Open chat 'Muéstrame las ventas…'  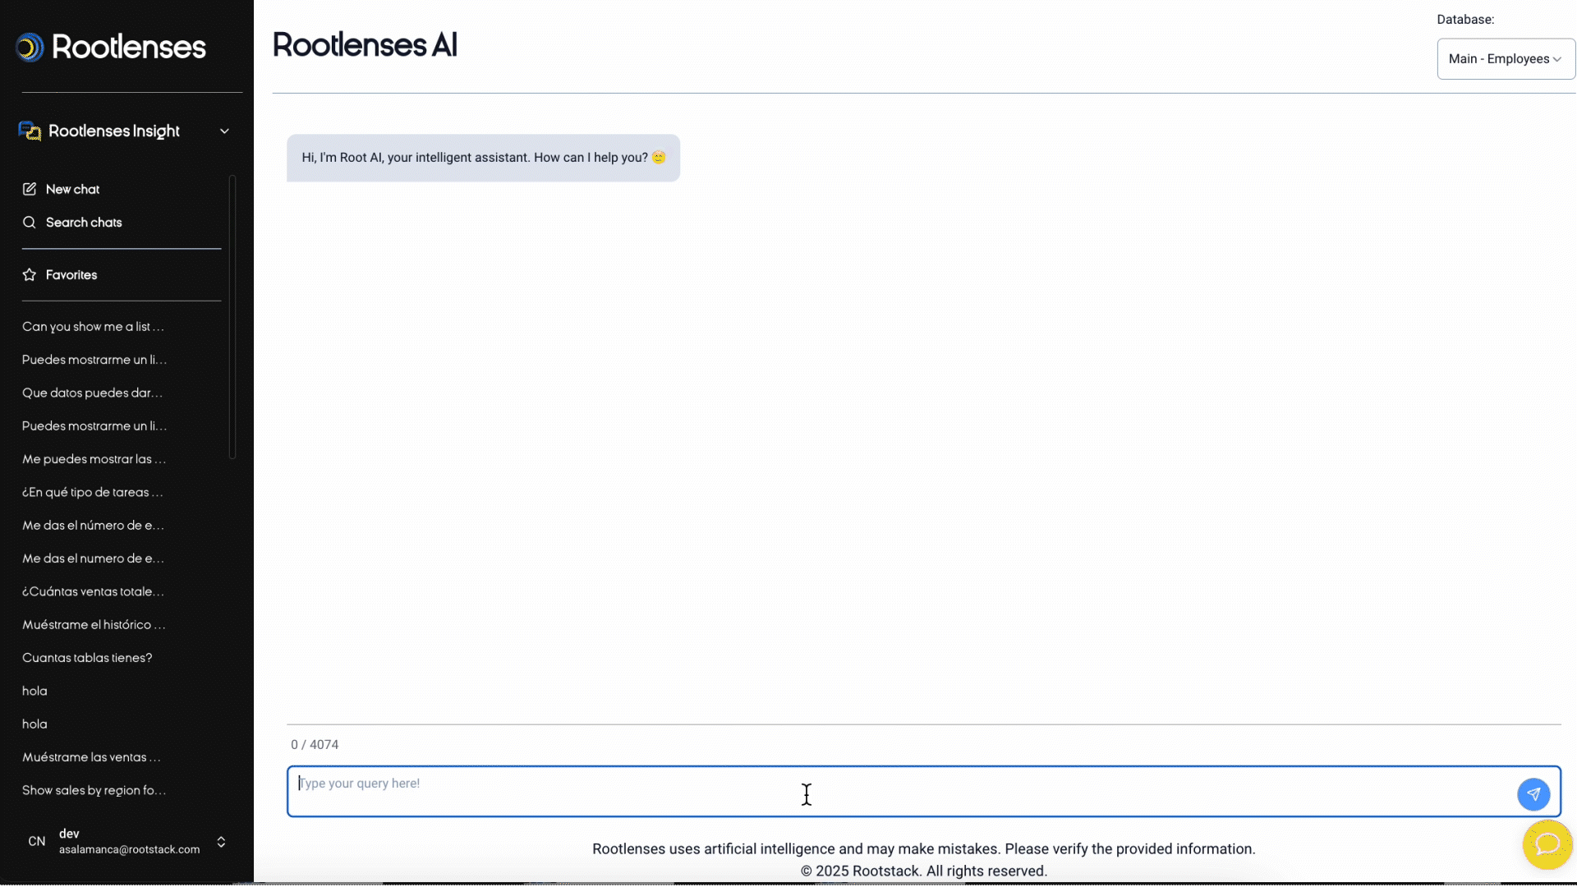click(x=91, y=758)
